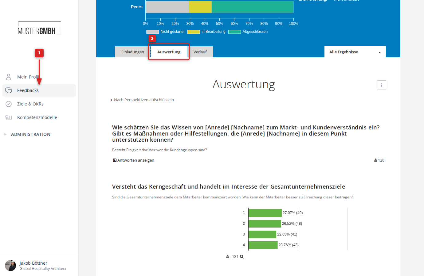This screenshot has width=424, height=276.
Task: Click the Mein Profil person icon
Action: coord(9,77)
